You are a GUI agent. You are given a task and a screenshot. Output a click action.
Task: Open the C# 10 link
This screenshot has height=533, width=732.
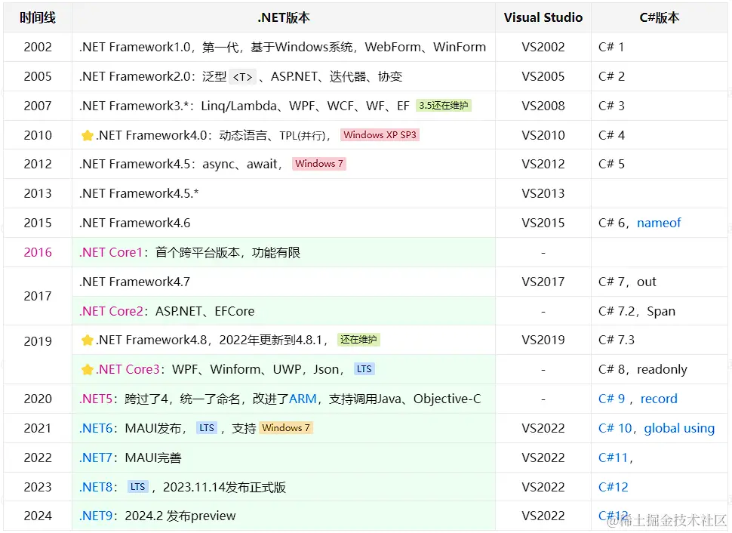tap(615, 428)
